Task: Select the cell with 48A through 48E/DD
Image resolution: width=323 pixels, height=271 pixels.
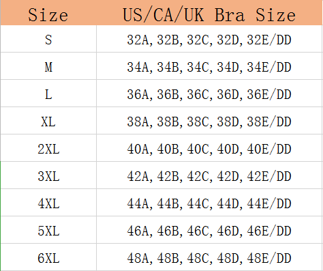Action: tap(209, 257)
